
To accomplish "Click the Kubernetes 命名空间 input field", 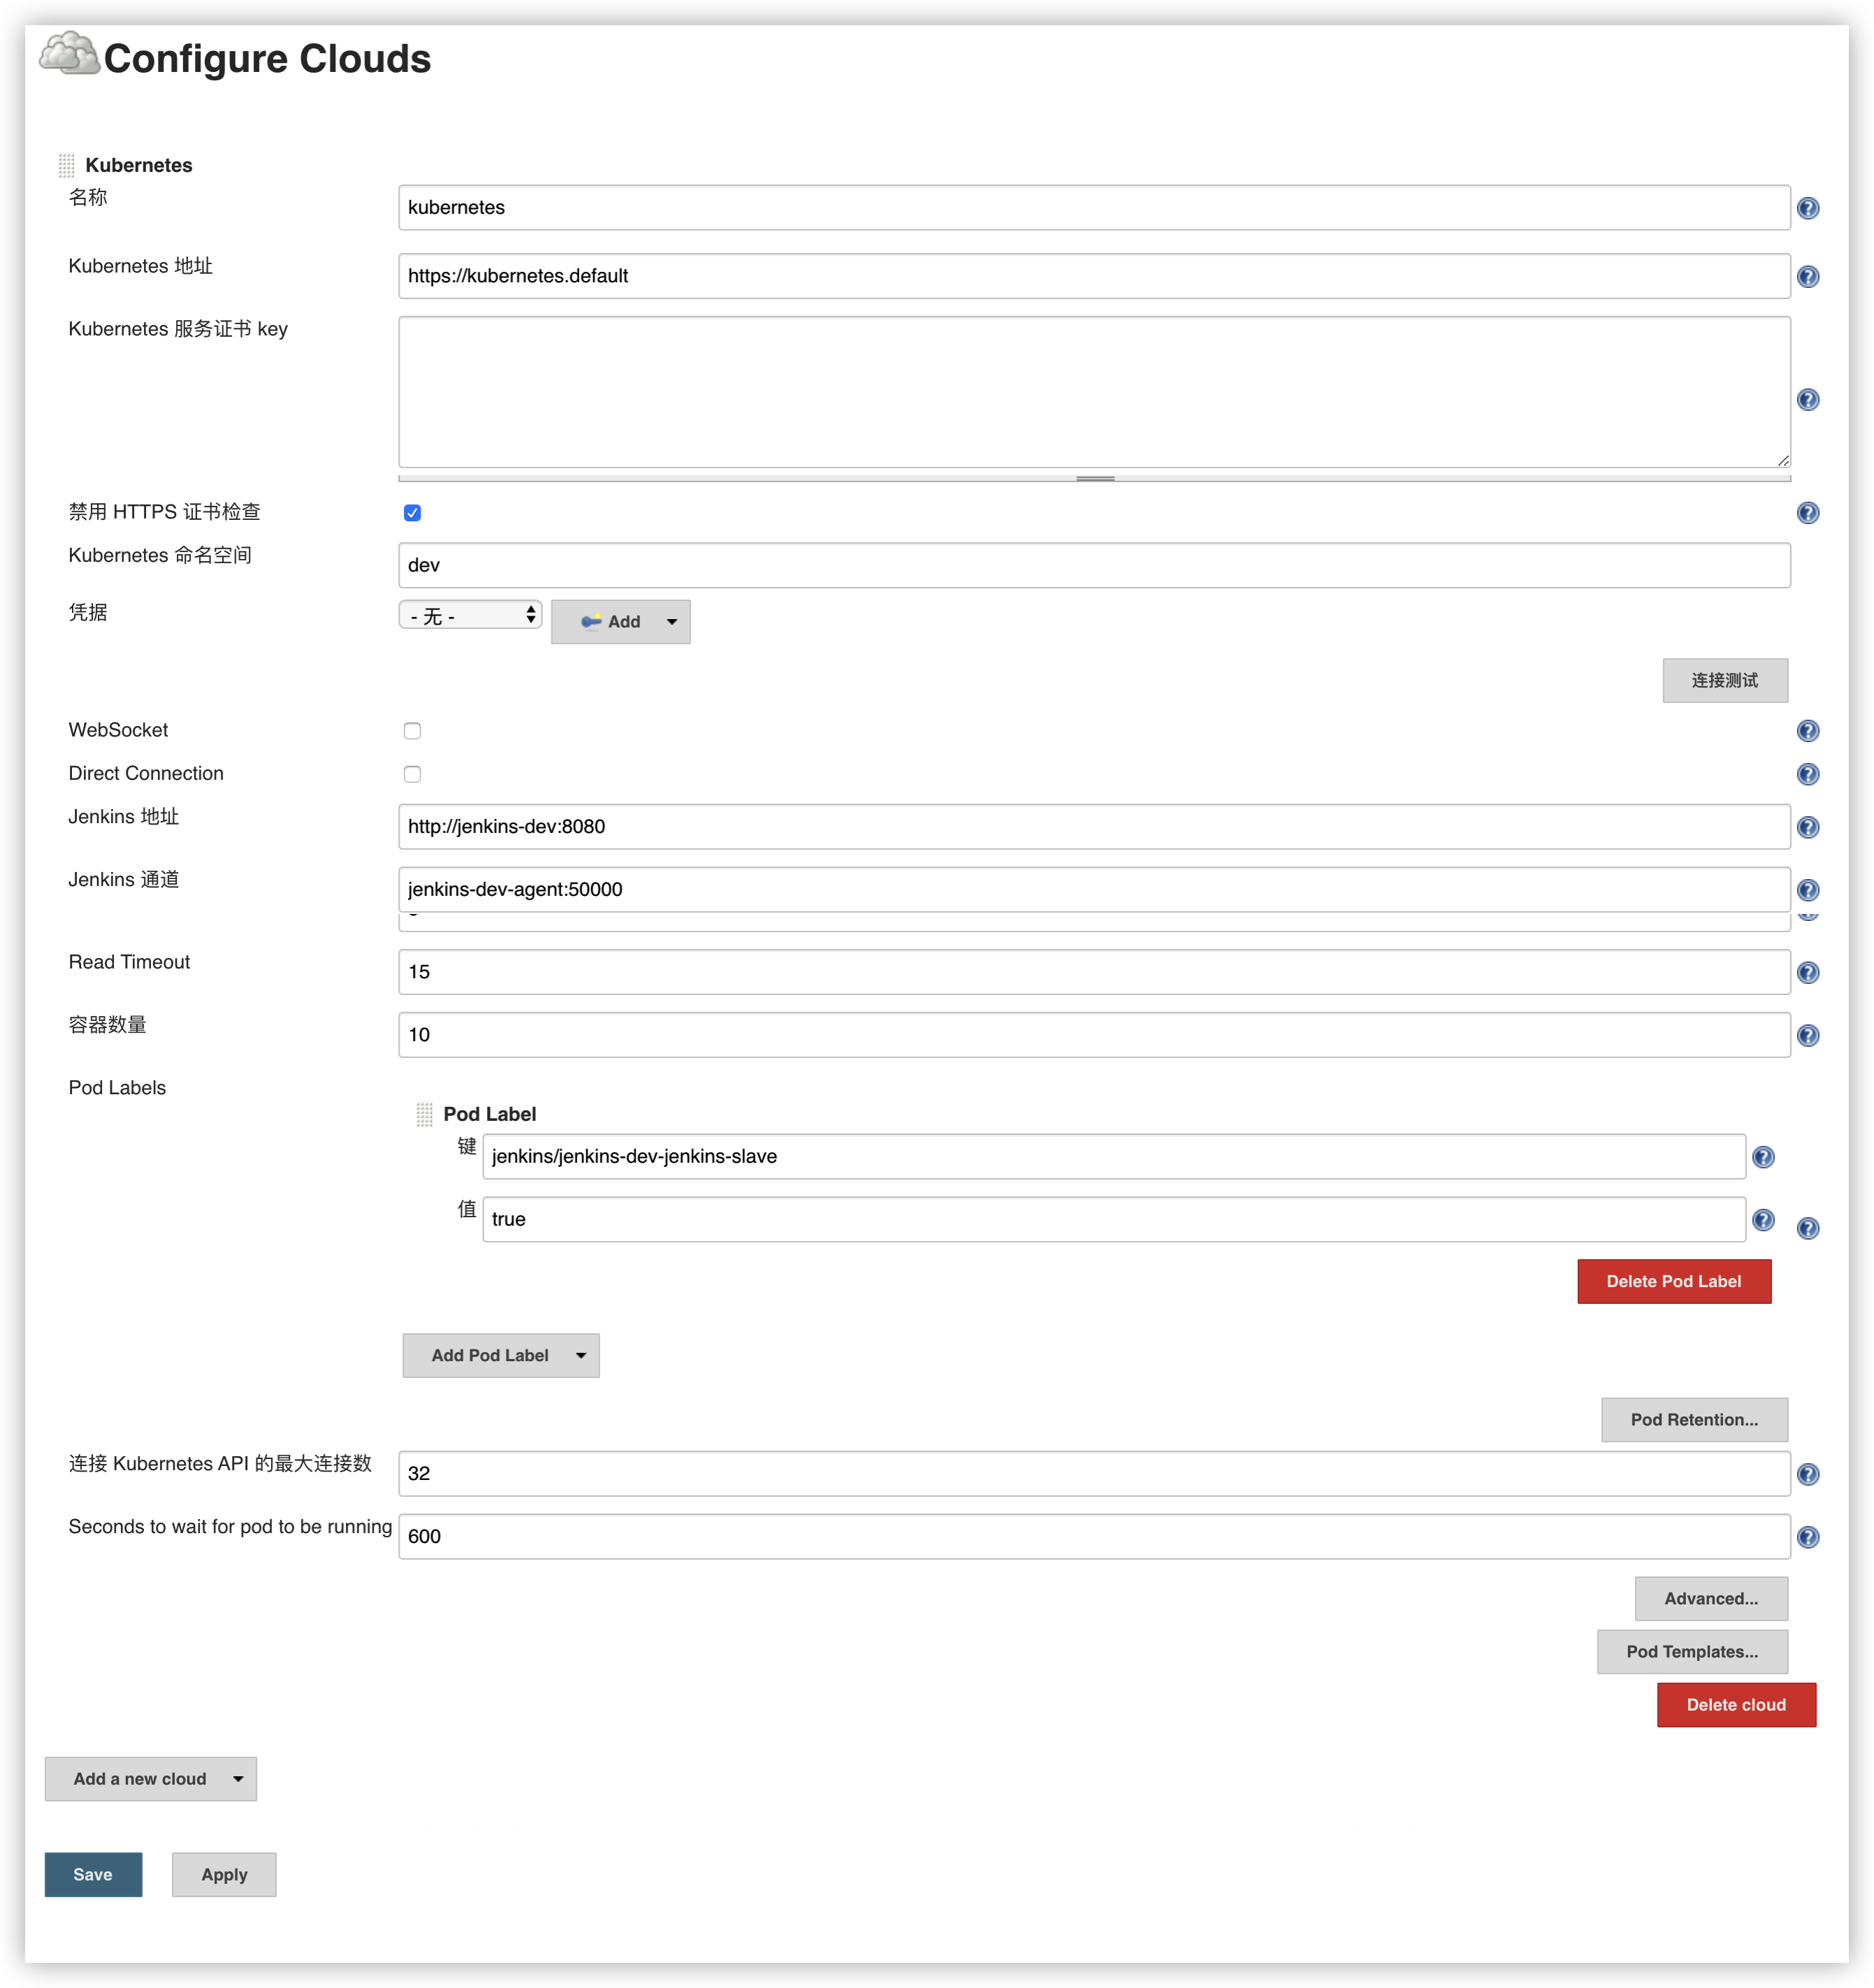I will tap(1093, 566).
